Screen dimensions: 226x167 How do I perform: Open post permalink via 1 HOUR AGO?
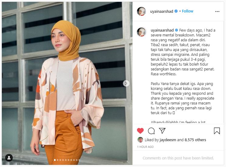(x=145, y=147)
